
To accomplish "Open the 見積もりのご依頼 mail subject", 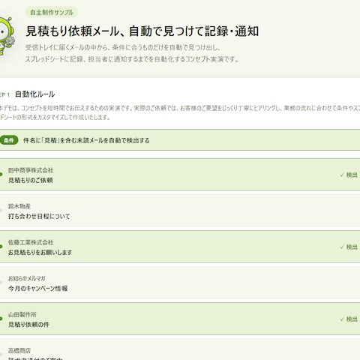I will [31, 180].
